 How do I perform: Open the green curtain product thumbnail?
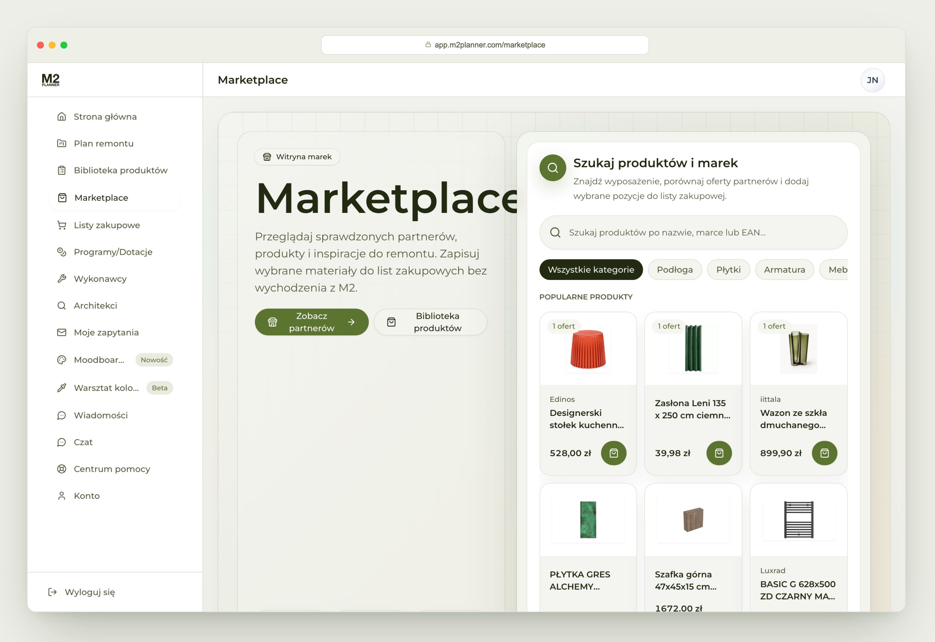coord(693,348)
